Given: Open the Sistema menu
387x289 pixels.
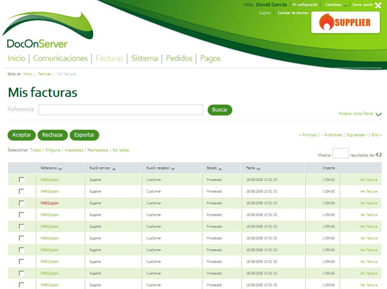Looking at the screenshot, I should (x=144, y=59).
